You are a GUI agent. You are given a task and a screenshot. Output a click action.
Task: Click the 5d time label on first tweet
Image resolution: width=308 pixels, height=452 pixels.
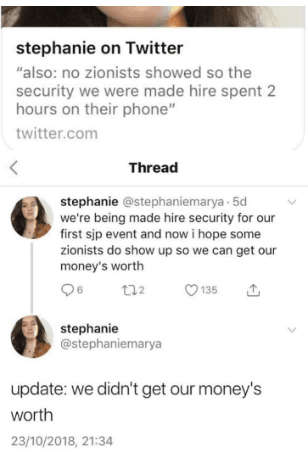[239, 202]
